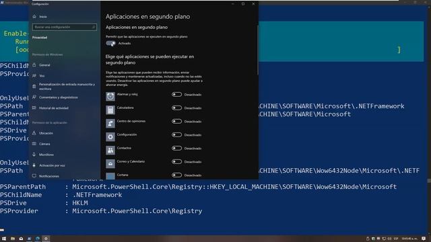Screen dimensions: 431x242
Task: Go to Inicio home in Settings sidebar
Action: (40, 17)
